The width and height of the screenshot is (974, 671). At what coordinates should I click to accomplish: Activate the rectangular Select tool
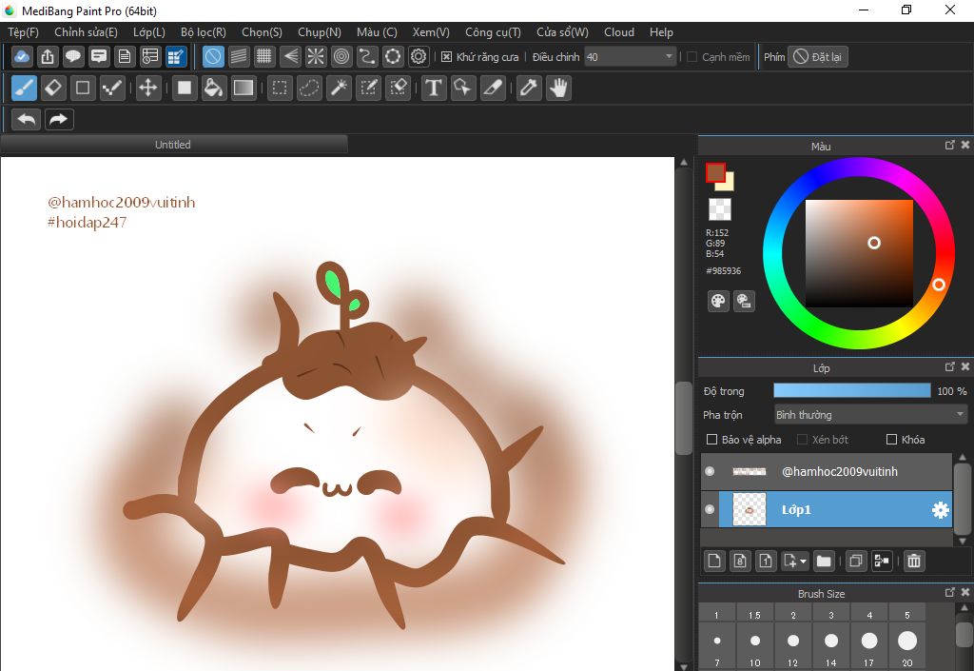pos(280,88)
